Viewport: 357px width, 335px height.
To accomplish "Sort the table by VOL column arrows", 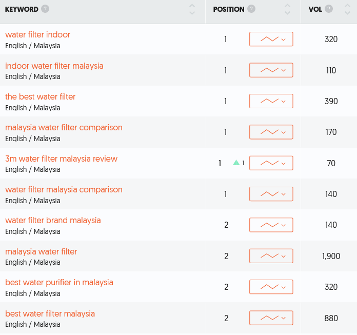I will [347, 9].
